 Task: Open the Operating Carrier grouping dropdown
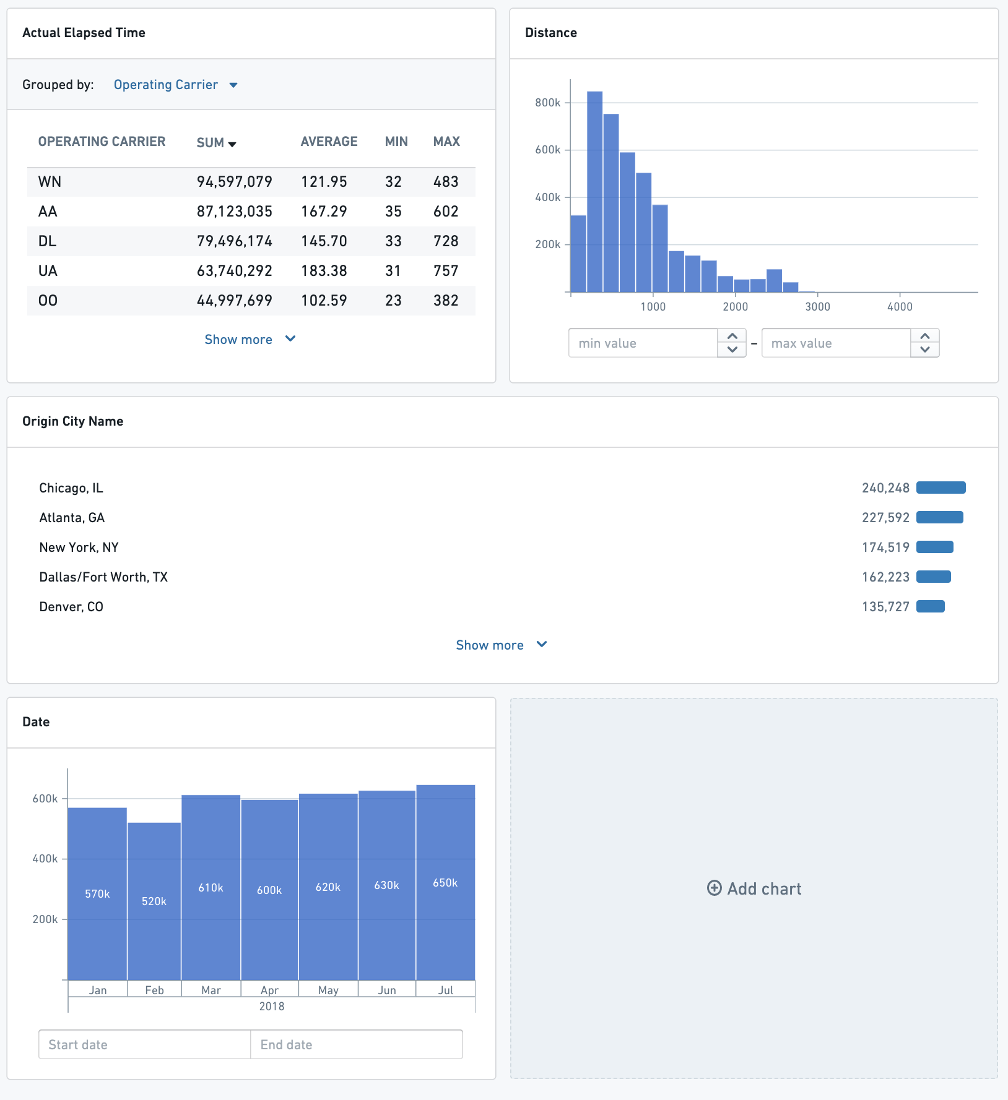pos(175,85)
